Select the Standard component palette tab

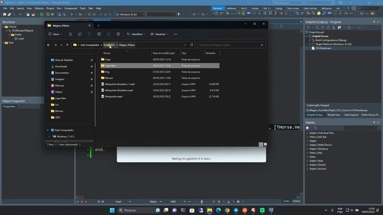(x=218, y=8)
